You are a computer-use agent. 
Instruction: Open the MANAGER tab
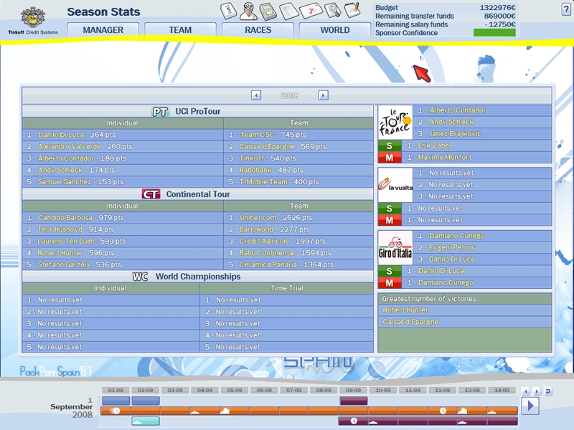click(103, 30)
